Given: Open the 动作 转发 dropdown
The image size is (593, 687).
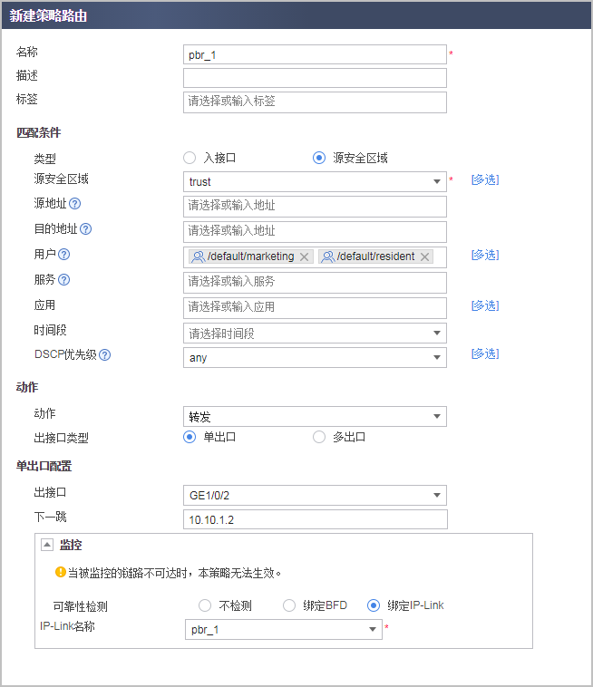Looking at the screenshot, I should [x=315, y=417].
